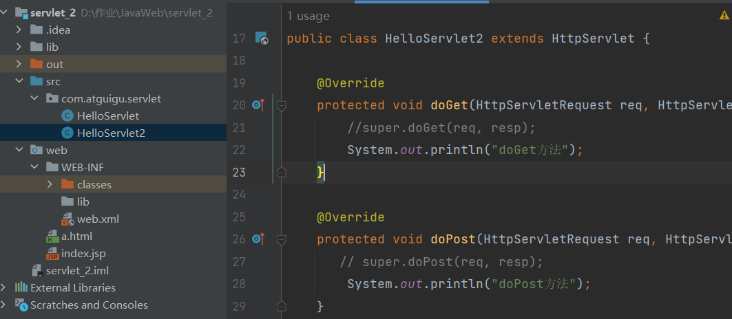The width and height of the screenshot is (732, 319).
Task: Expand the classes folder under WEB-INF
Action: click(50, 184)
